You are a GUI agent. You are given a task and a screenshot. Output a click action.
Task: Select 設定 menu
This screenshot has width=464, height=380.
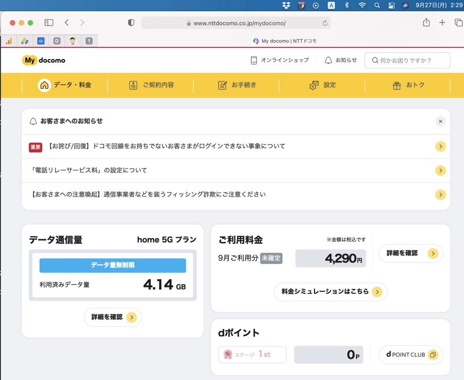tap(322, 85)
